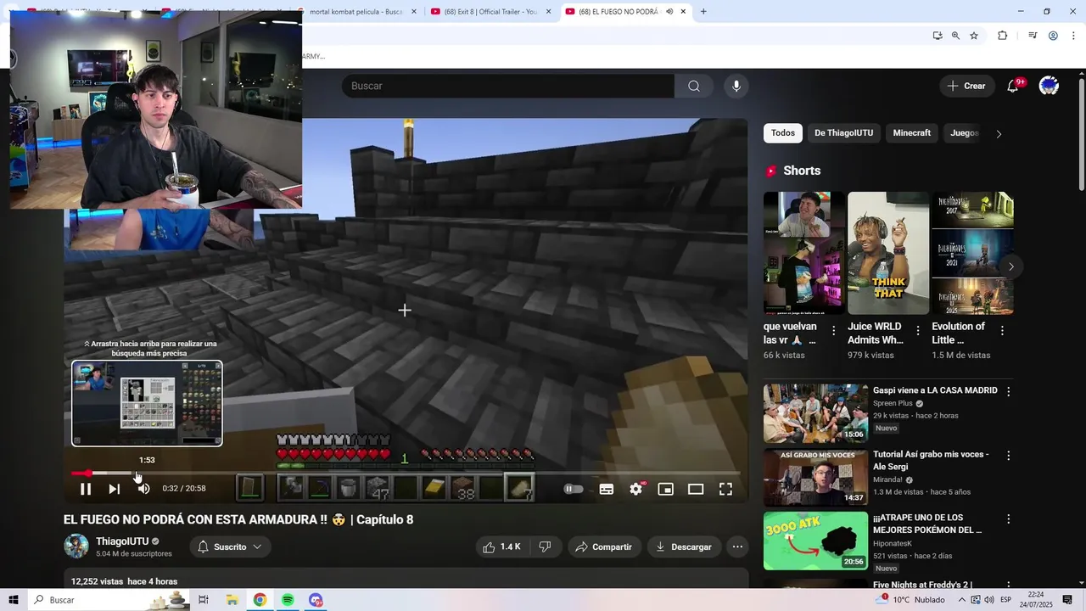Install app icon in address bar
1086x611 pixels.
click(938, 36)
